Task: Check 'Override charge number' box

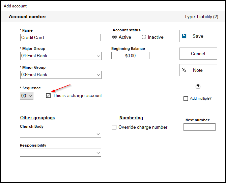Action: tap(114, 127)
